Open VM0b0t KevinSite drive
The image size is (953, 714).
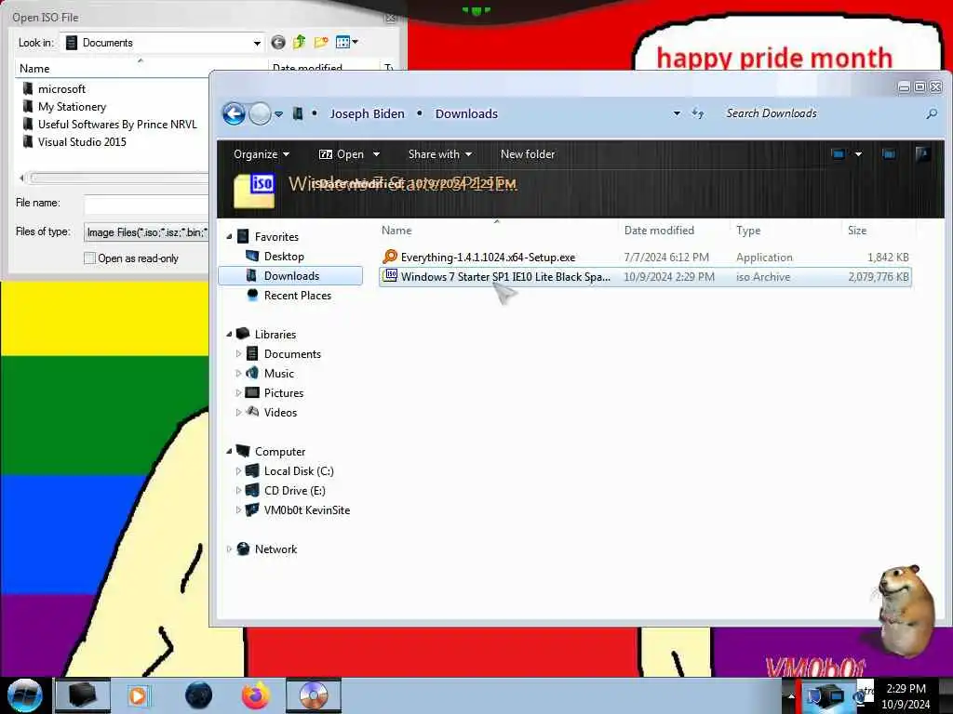point(306,510)
